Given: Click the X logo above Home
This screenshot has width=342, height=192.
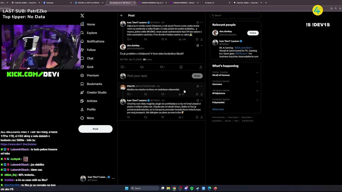Looking at the screenshot, I should 82,16.
